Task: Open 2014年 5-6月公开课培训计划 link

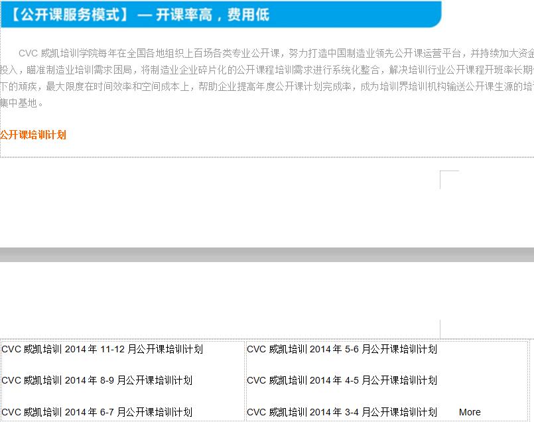Action: [x=342, y=349]
